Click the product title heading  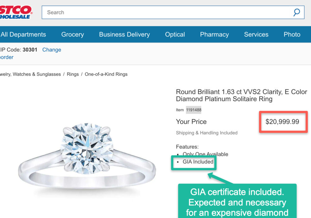[241, 96]
